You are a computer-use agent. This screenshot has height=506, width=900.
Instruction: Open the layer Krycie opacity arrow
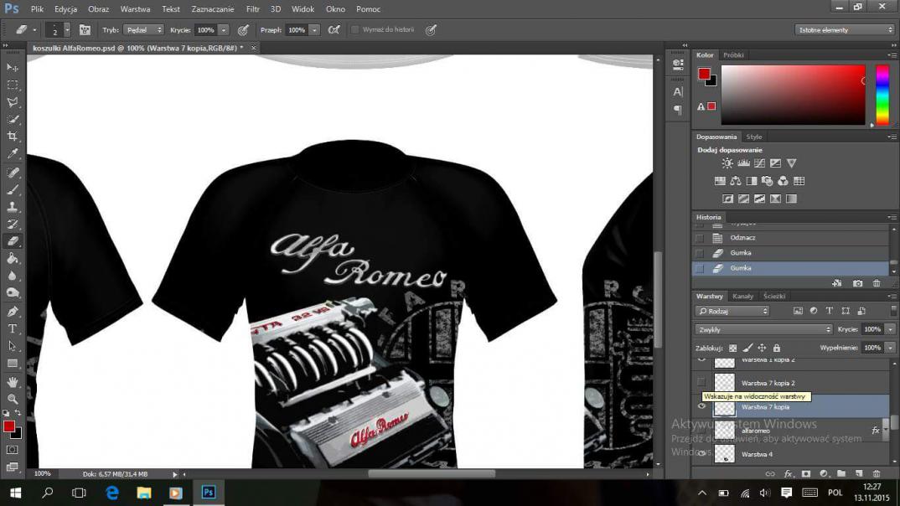(x=890, y=329)
